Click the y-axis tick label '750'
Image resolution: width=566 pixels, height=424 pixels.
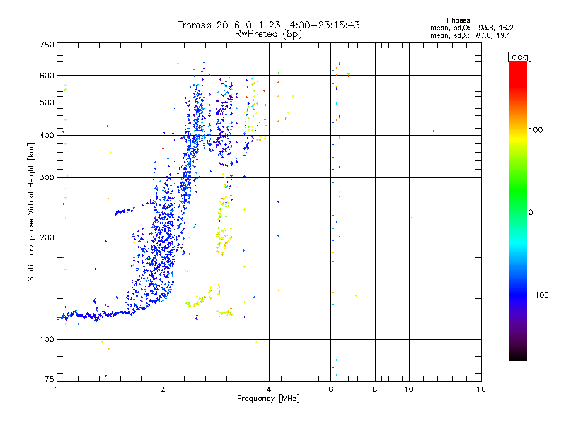[x=47, y=45]
